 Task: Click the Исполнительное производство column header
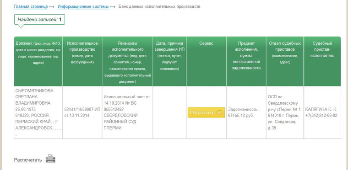[82, 61]
